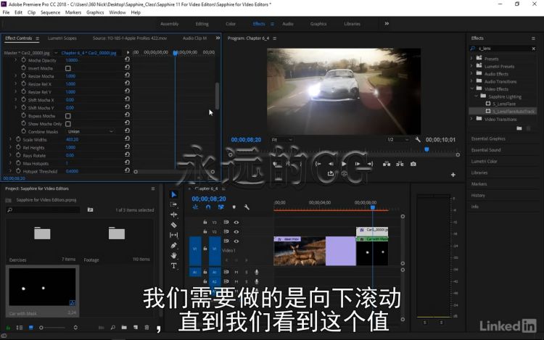Expand the Audio Effects folder
Image resolution: width=544 pixels, height=340 pixels.
pos(471,74)
